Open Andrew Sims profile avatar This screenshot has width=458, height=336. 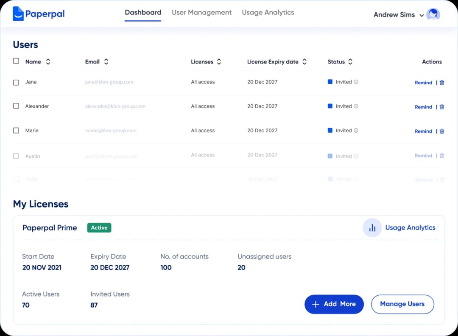point(433,14)
